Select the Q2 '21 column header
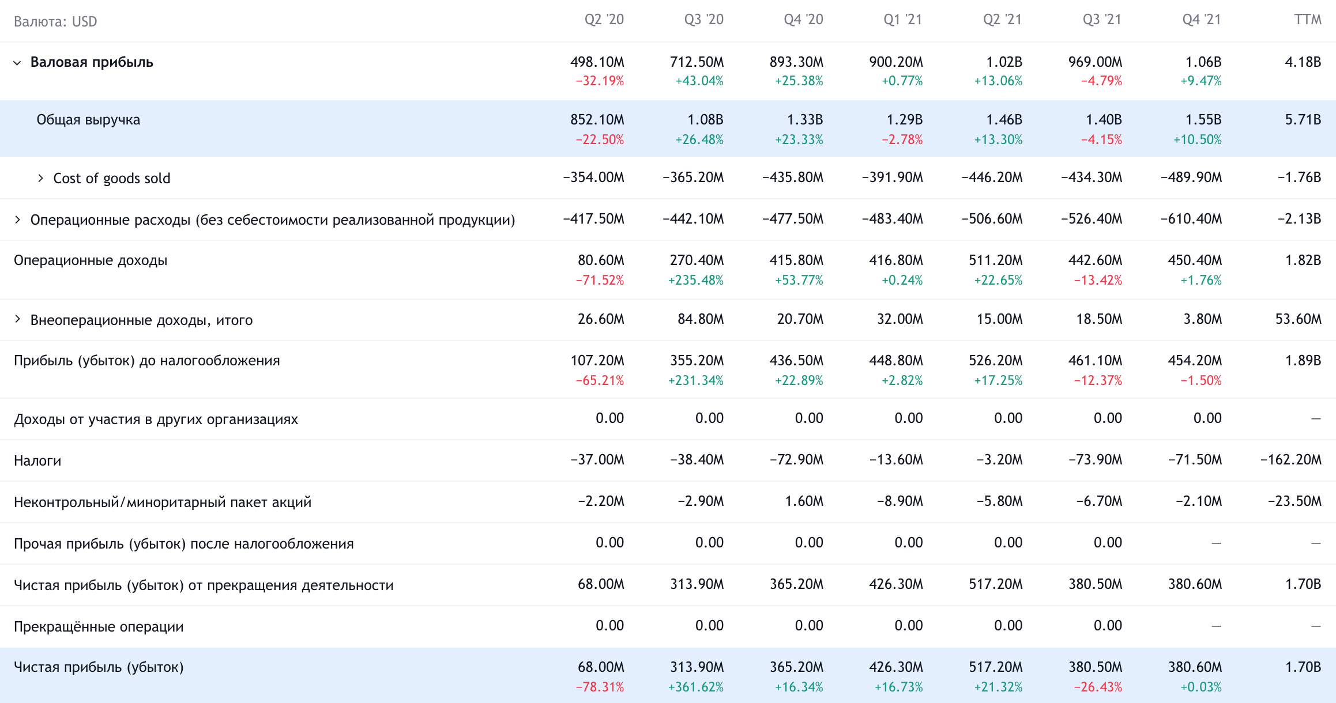Viewport: 1336px width, 703px height. pyautogui.click(x=1002, y=20)
